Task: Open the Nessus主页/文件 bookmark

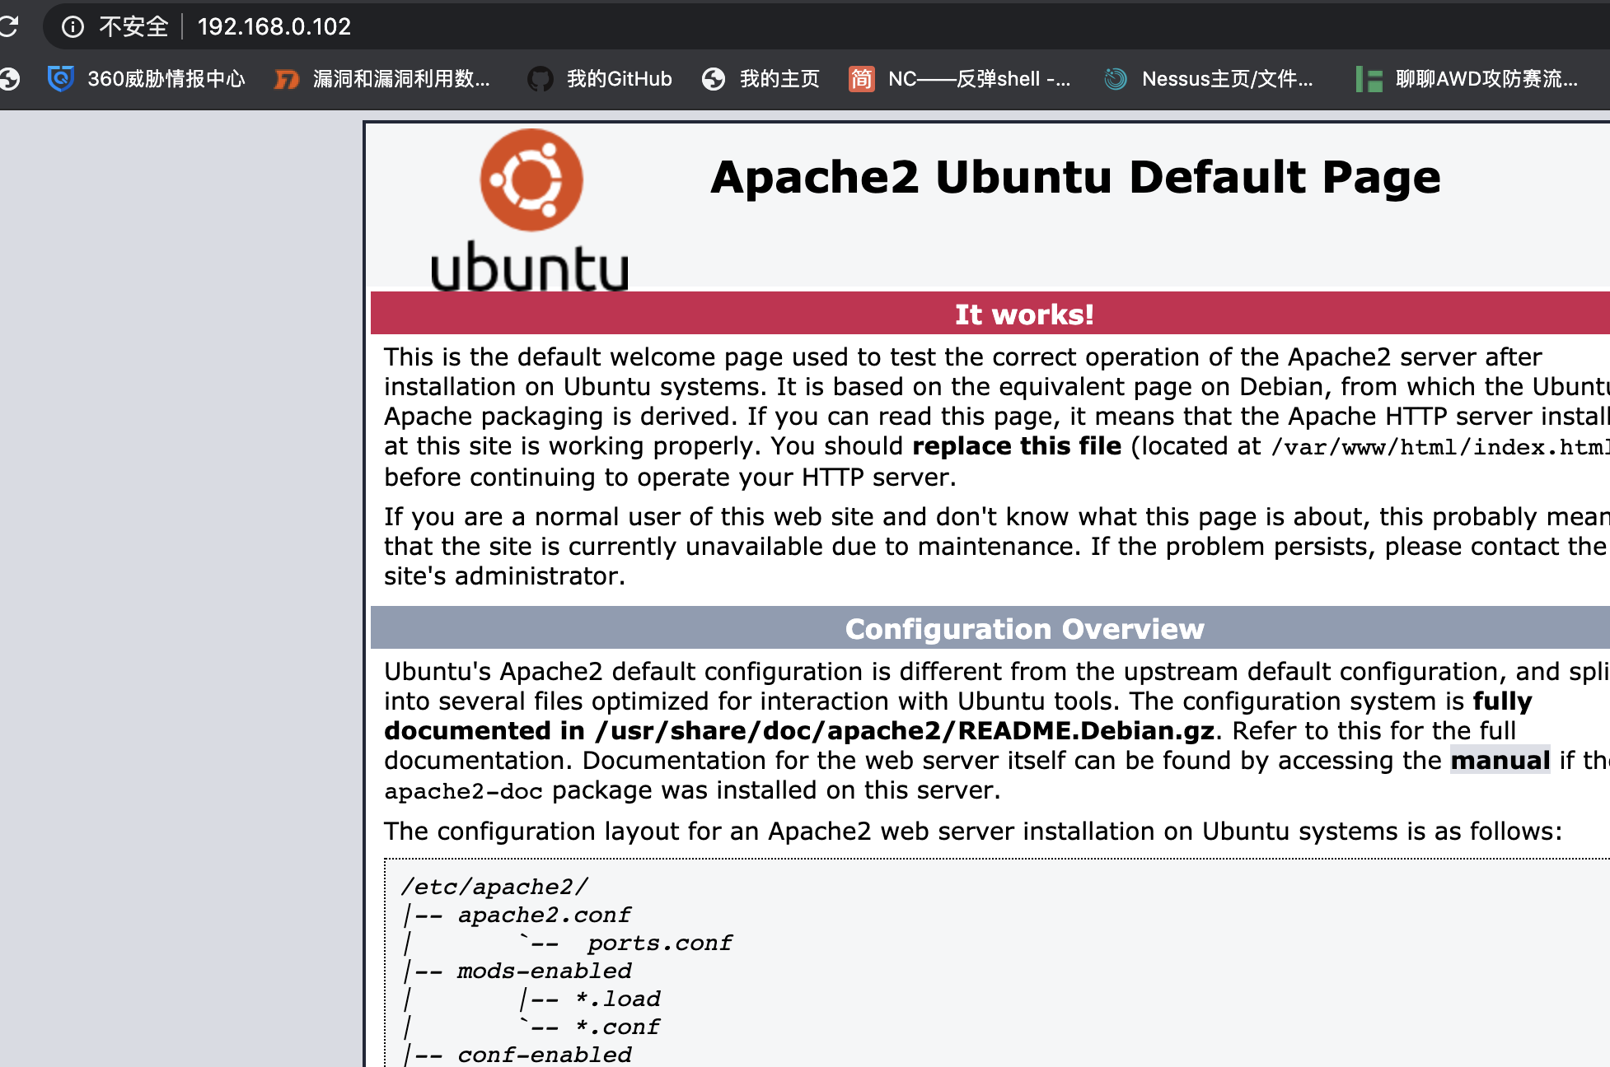Action: click(x=1208, y=79)
